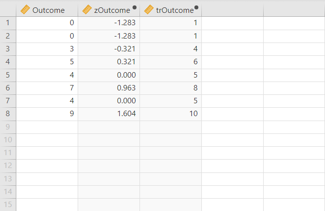Select the Outcome column header
Image resolution: width=325 pixels, height=211 pixels.
47,10
